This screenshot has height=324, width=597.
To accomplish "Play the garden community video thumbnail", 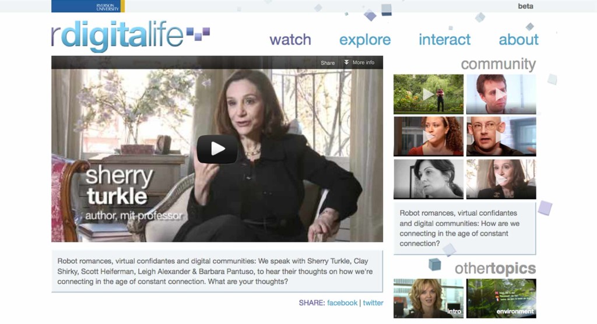I will point(429,94).
